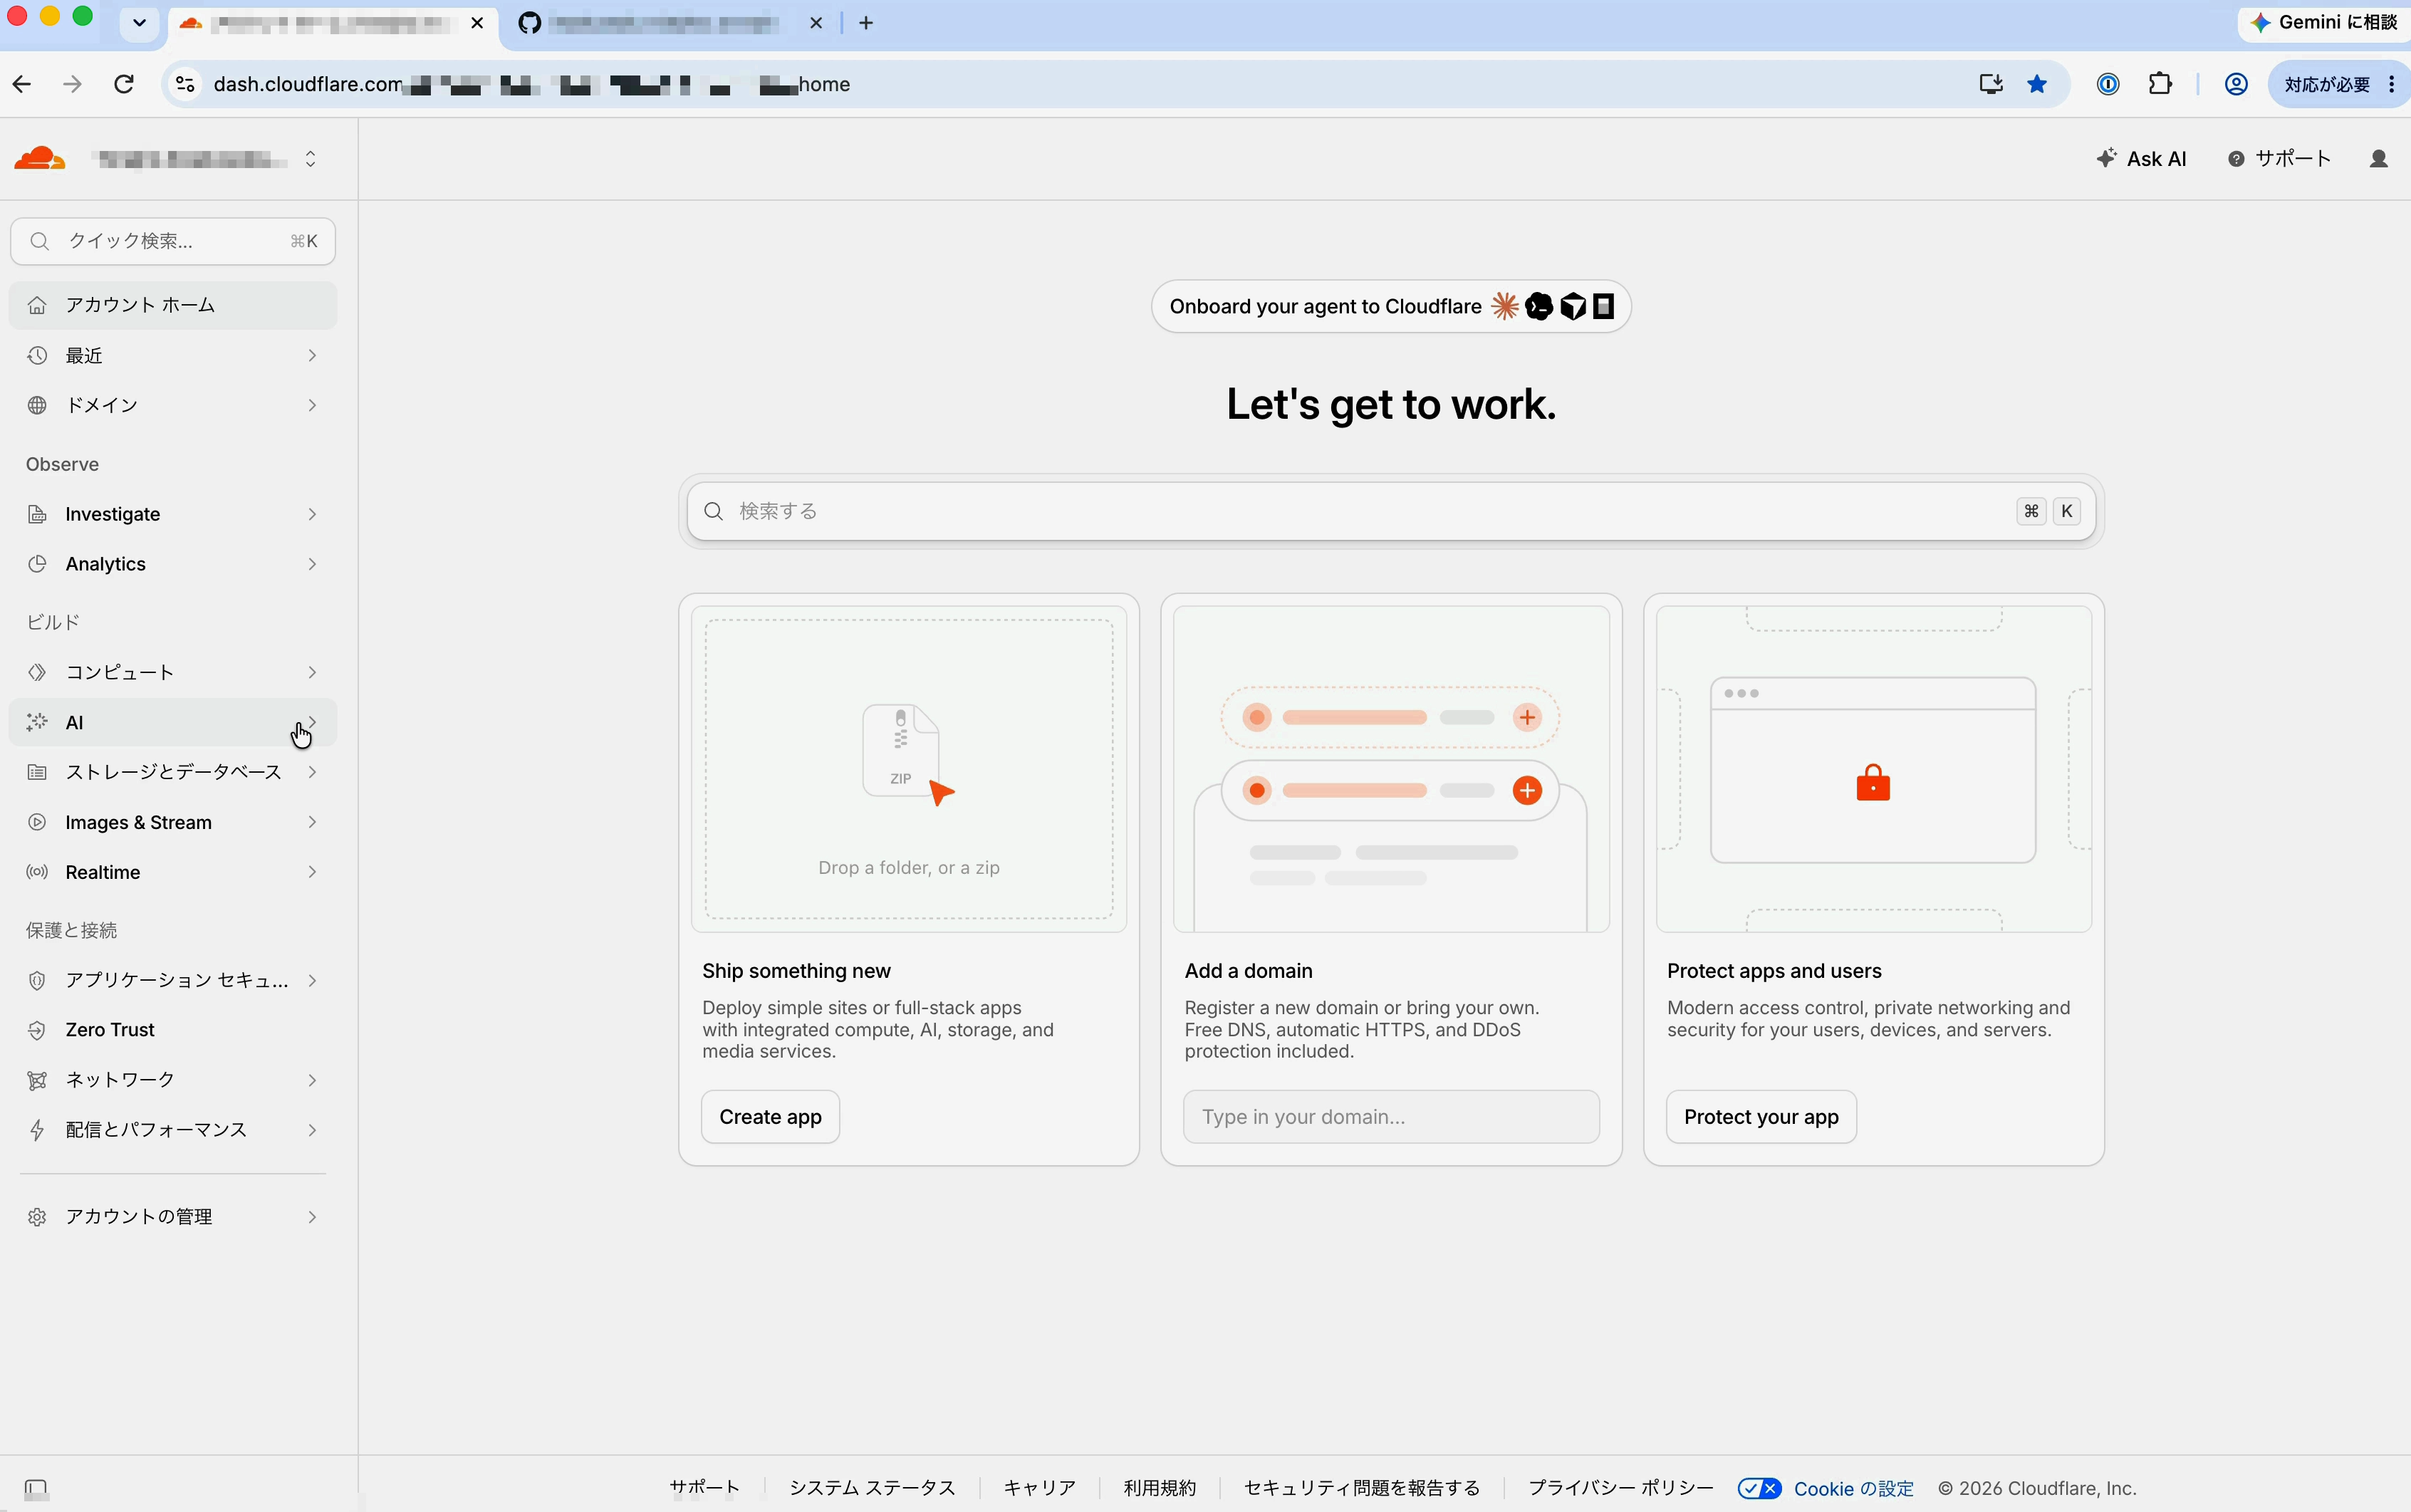Open 配信とパフォーマンス sidebar item

(173, 1130)
